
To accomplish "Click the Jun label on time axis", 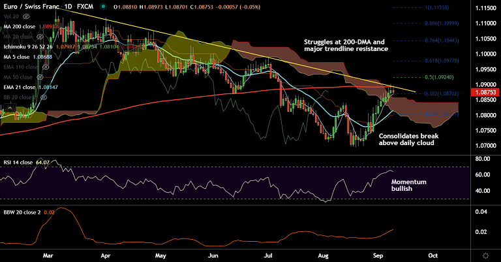I will (x=213, y=255).
